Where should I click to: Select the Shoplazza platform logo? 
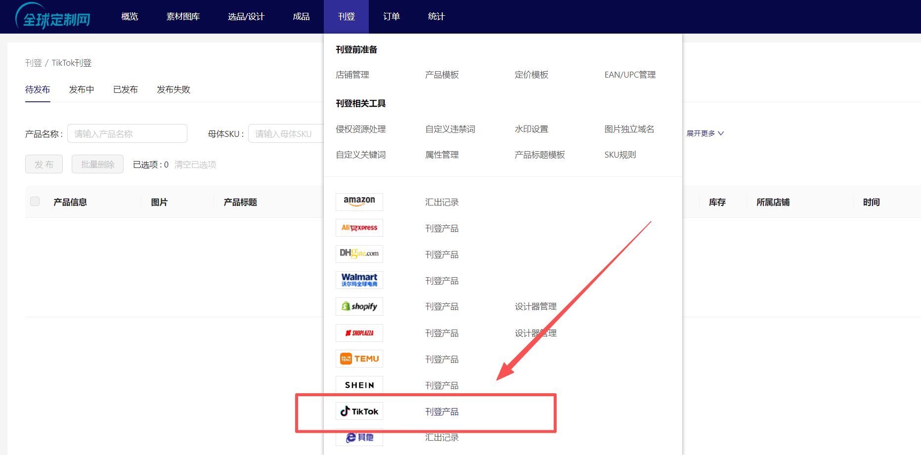(x=359, y=333)
